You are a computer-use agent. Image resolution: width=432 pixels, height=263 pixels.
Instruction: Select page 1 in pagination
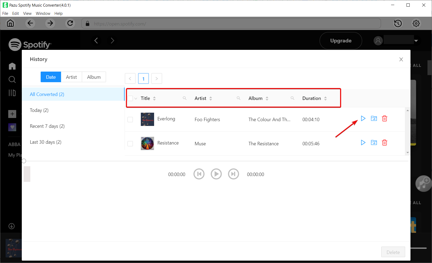pyautogui.click(x=143, y=78)
